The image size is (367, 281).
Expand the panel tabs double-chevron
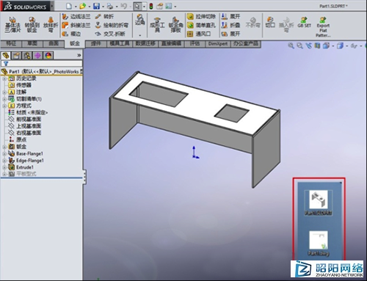pos(79,56)
